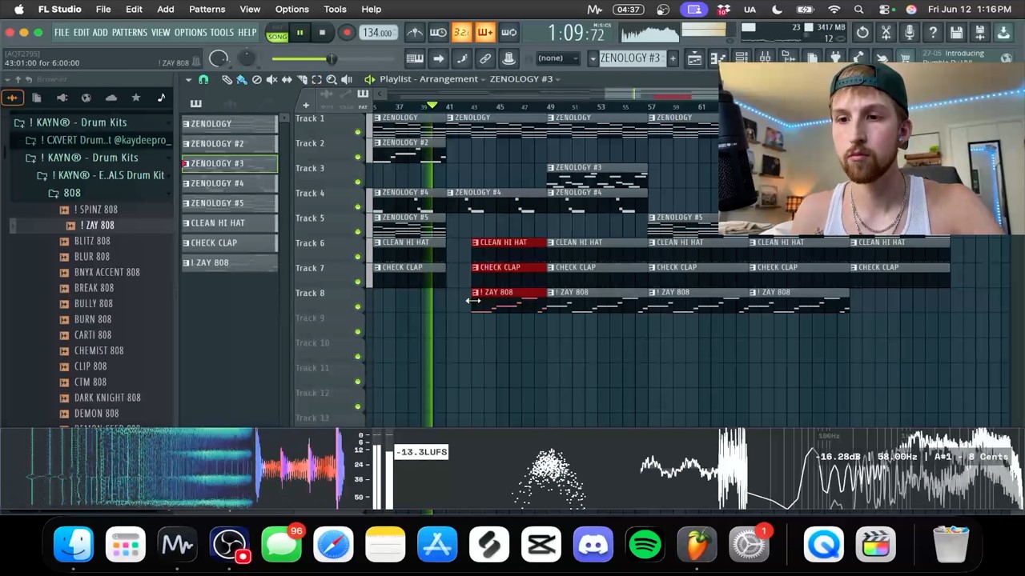This screenshot has width=1025, height=576.
Task: Stop playback with the stop button
Action: click(x=322, y=33)
